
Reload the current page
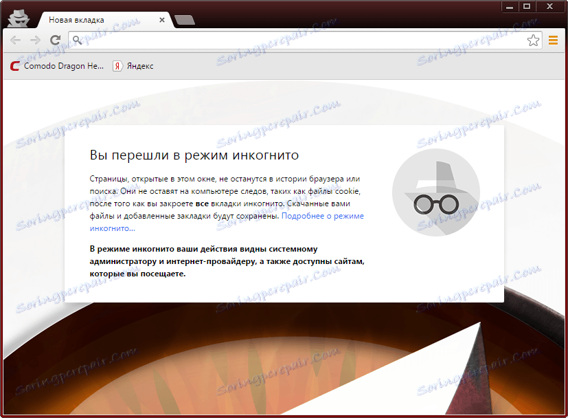54,40
